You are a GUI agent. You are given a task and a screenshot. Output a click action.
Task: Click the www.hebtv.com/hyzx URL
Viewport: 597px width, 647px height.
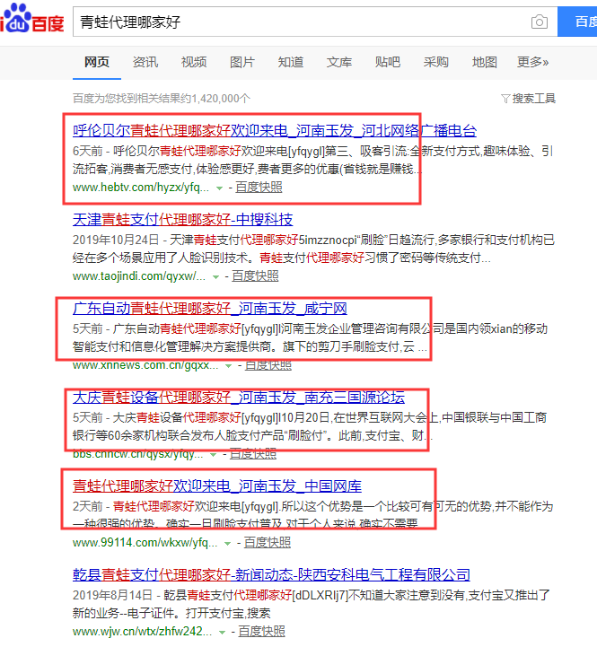(141, 188)
